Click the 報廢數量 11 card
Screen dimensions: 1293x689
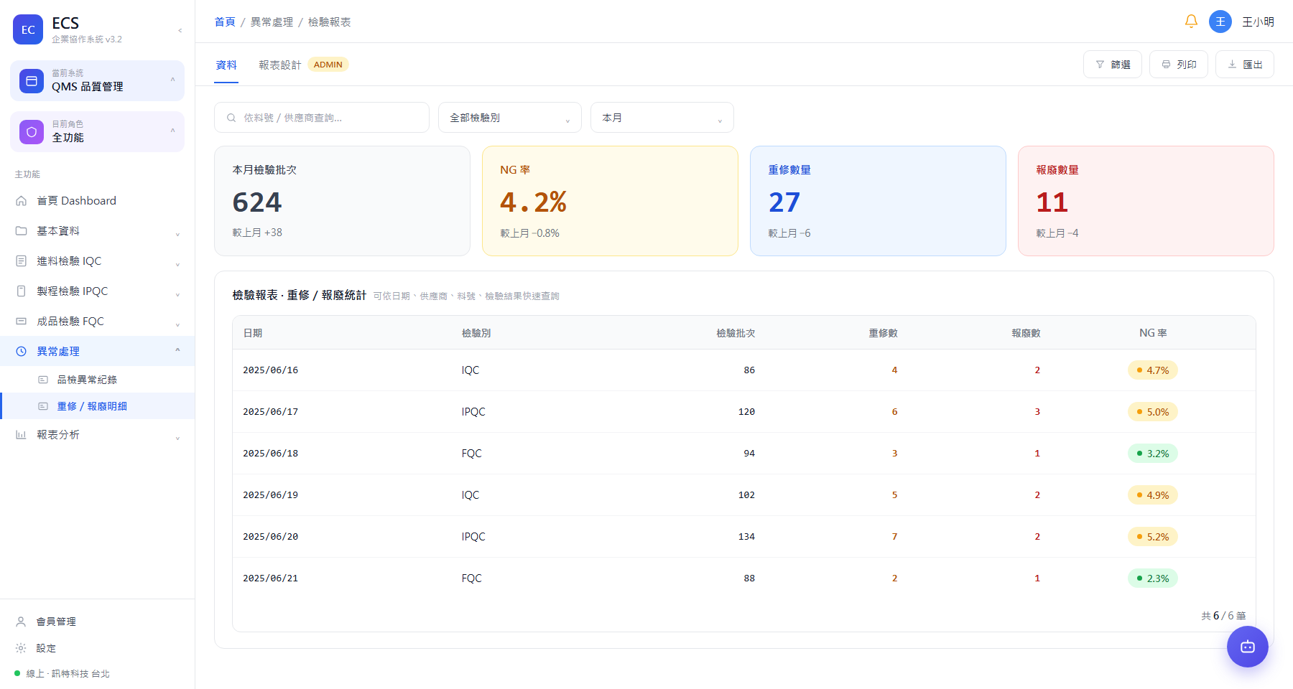point(1146,201)
